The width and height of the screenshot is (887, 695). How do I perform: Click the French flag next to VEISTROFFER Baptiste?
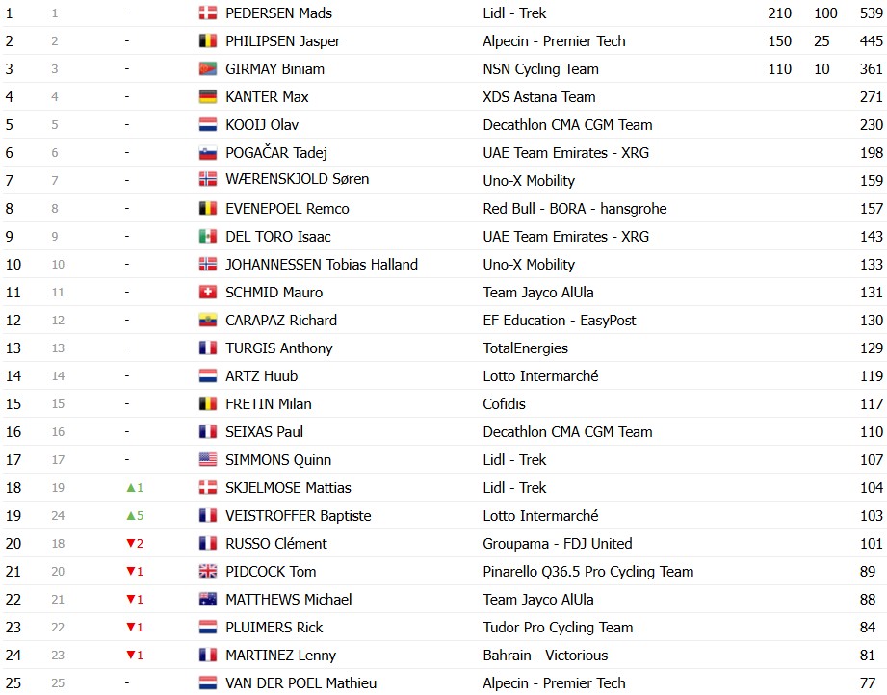coord(208,516)
